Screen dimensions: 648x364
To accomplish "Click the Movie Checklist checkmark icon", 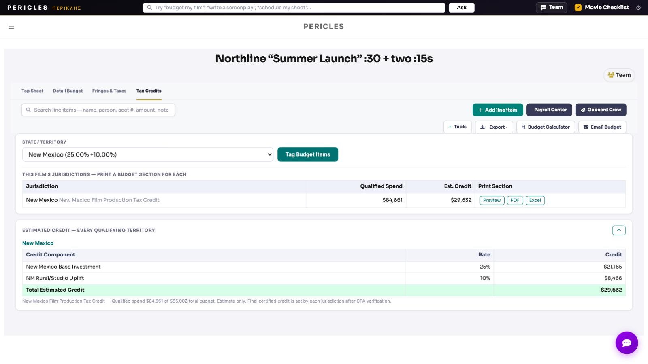I will pyautogui.click(x=578, y=8).
